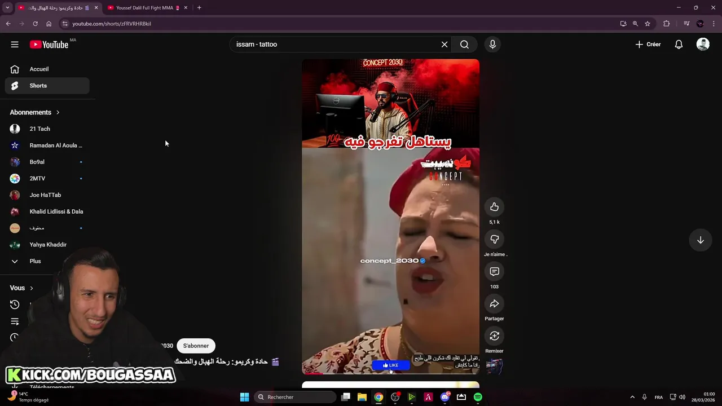The image size is (722, 406).
Task: Switch to Youssef Dalil Full Fight MMA tab
Action: coord(148,8)
